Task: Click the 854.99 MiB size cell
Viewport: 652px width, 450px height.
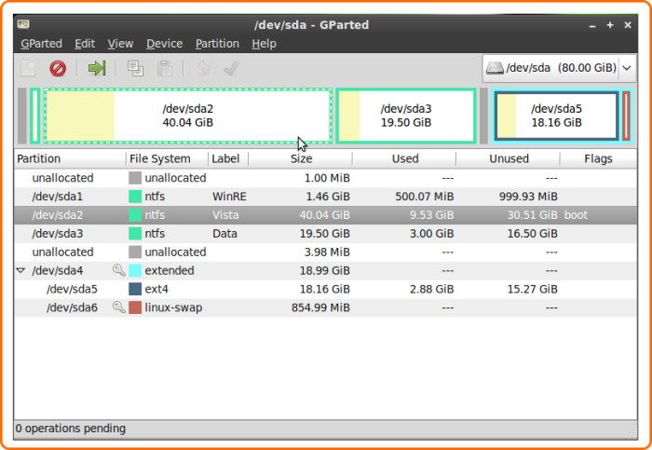Action: (320, 307)
